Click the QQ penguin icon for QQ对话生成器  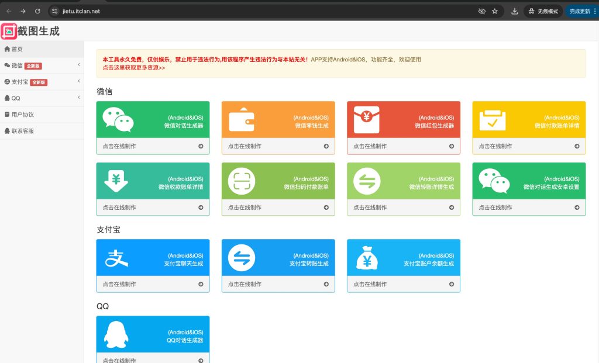[116, 334]
